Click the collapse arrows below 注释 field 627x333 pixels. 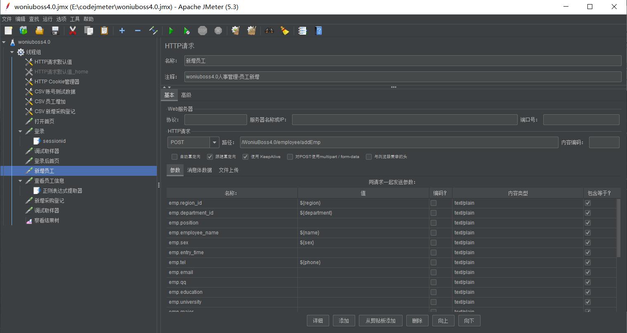(167, 87)
